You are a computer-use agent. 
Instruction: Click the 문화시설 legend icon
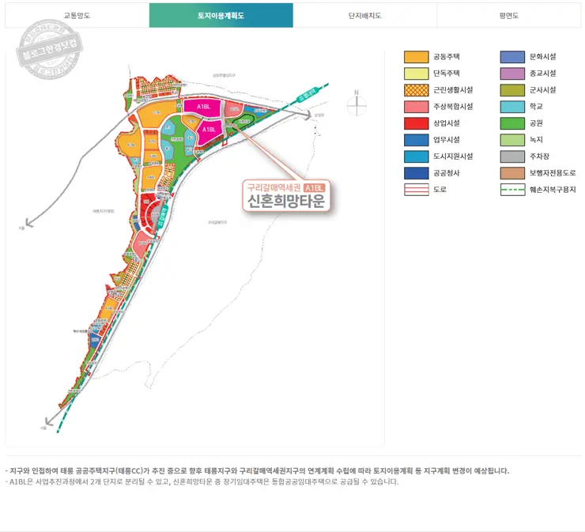[512, 57]
